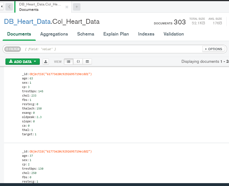Screen dimensions: 229x186
Task: Click the thalach: 150 value
Action: tap(39, 109)
